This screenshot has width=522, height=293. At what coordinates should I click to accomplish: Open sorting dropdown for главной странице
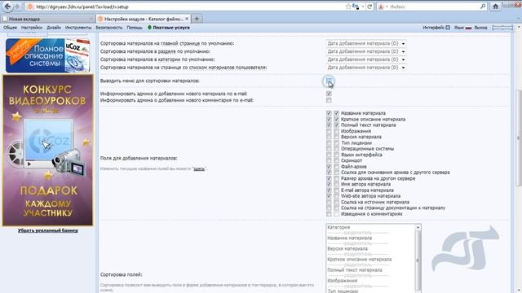pyautogui.click(x=366, y=43)
